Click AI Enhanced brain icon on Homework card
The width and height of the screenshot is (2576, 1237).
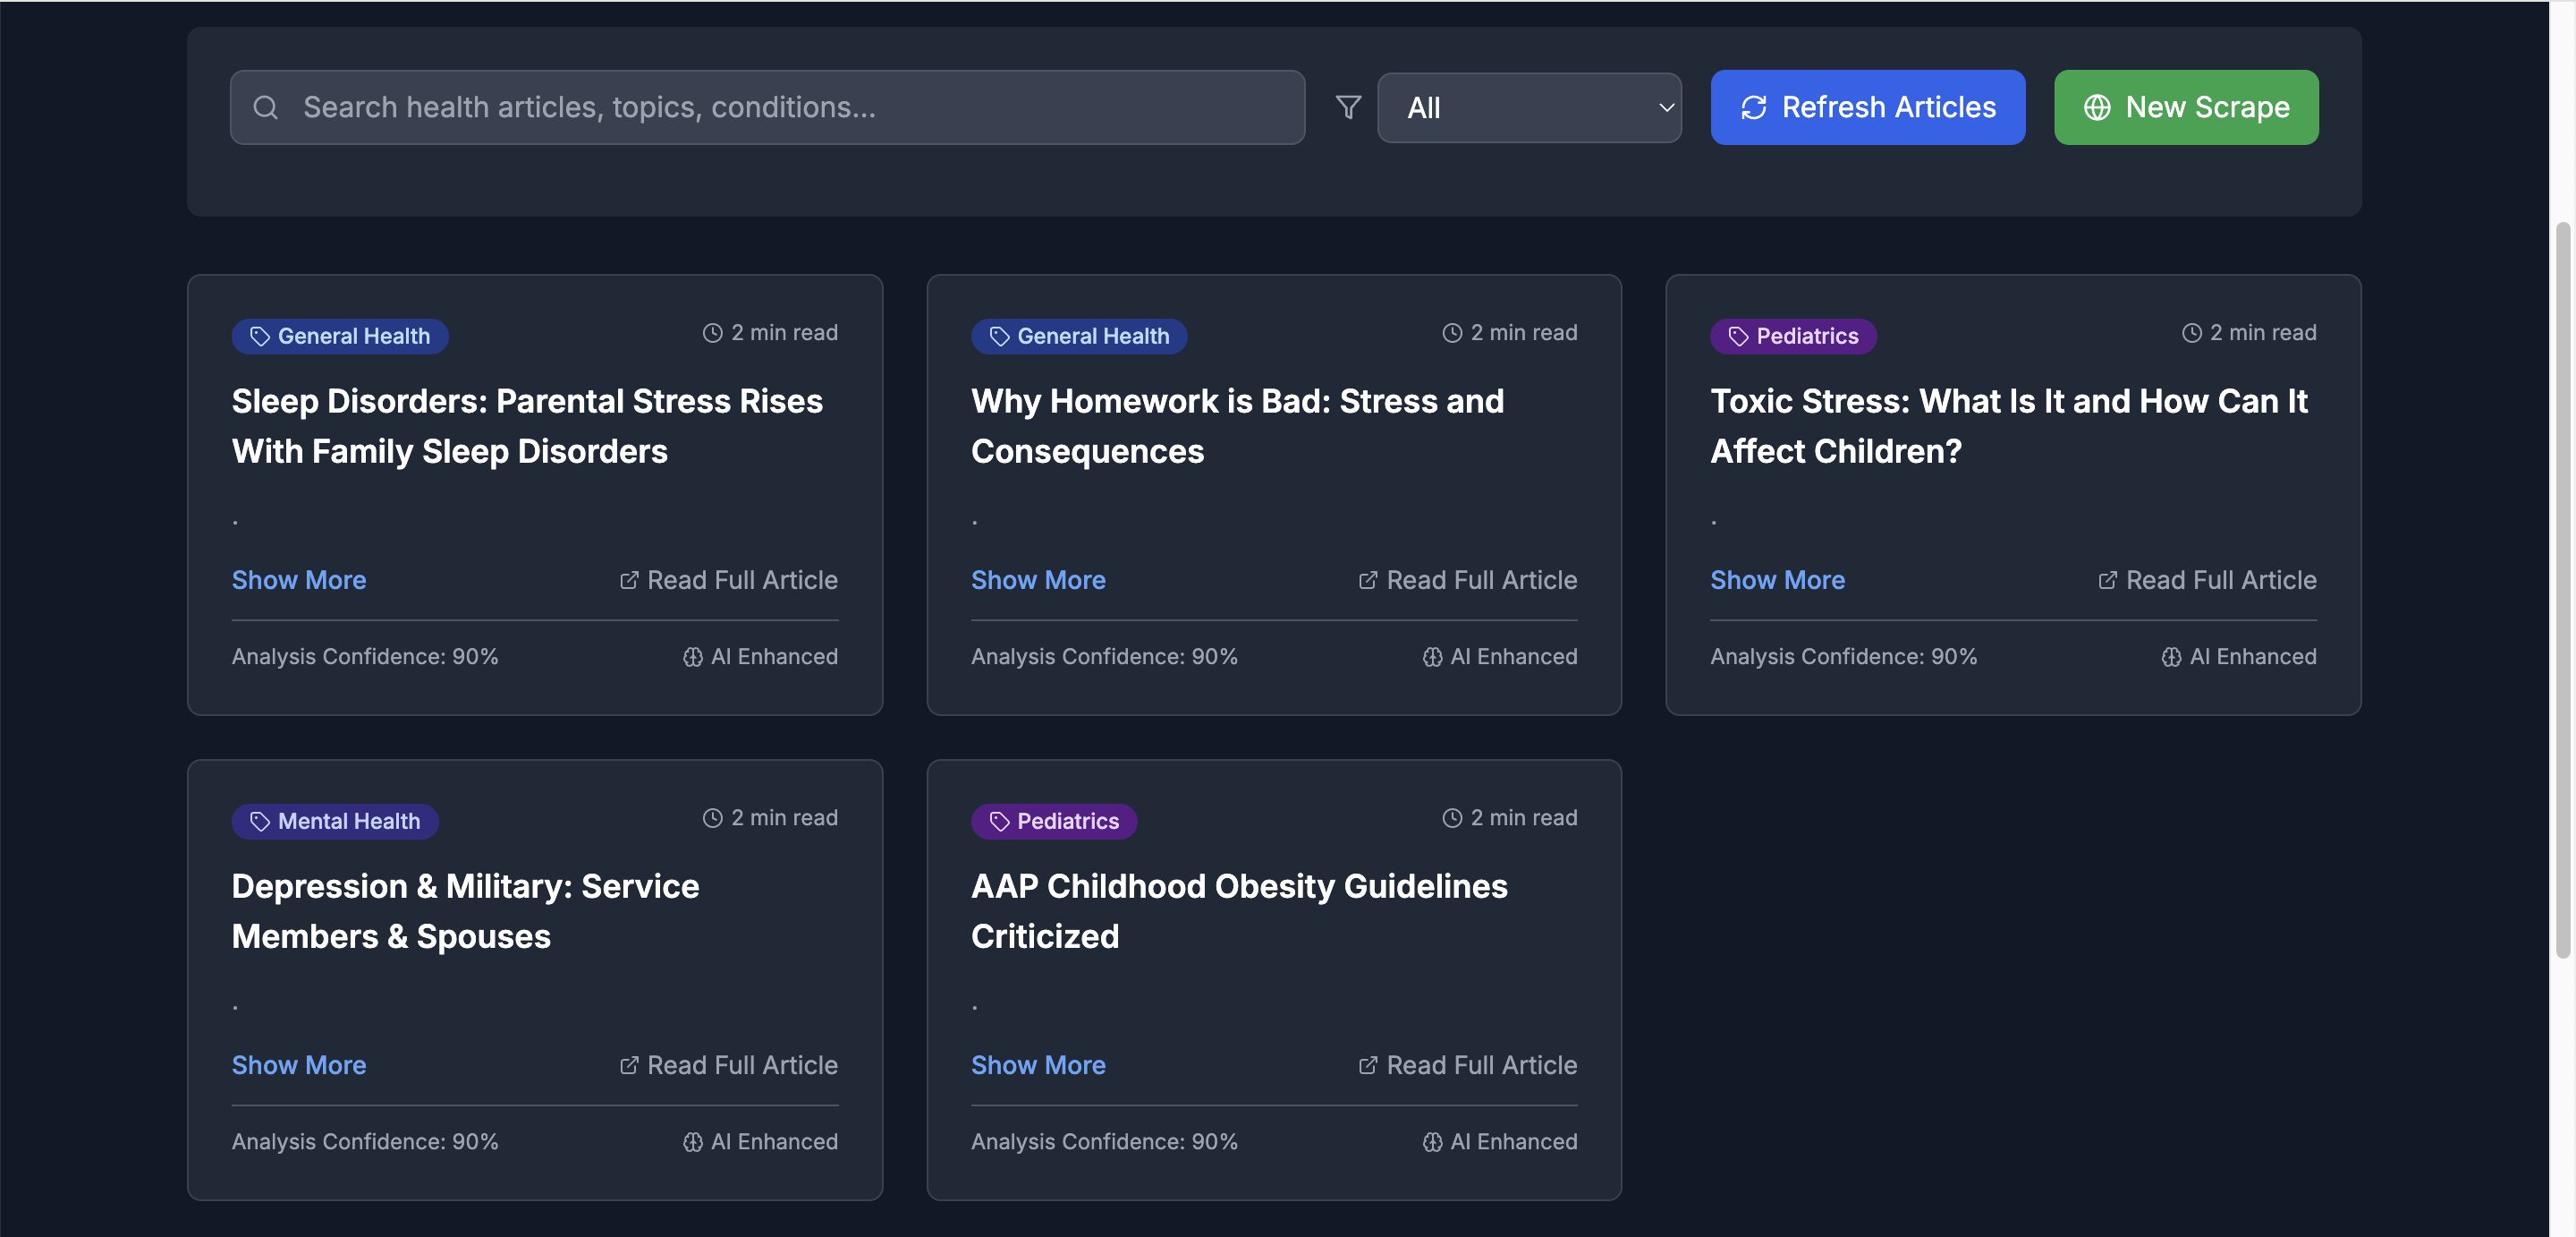tap(1432, 658)
